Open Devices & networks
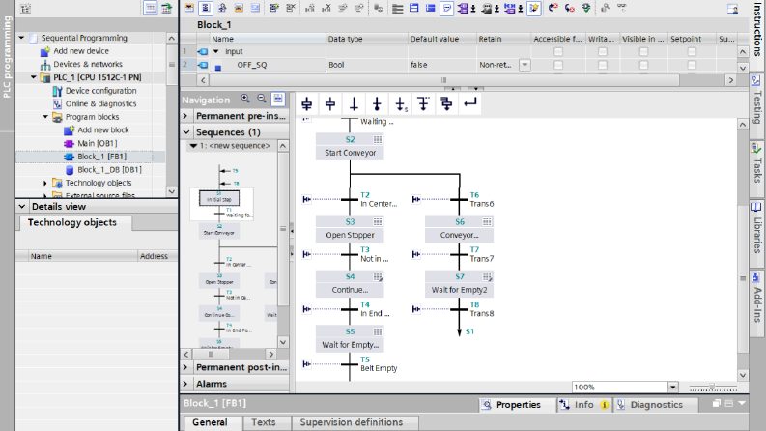This screenshot has width=766, height=431. point(88,64)
